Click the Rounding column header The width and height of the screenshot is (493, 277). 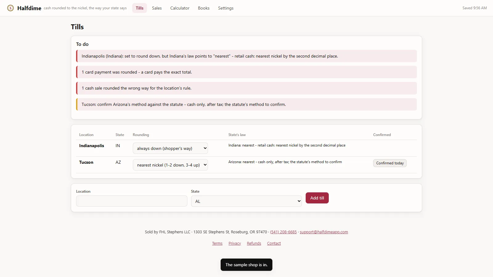[141, 135]
